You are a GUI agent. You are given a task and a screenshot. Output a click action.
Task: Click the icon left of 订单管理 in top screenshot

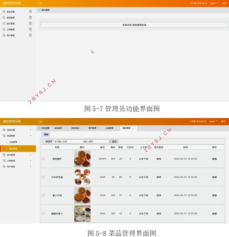pyautogui.click(x=4, y=30)
